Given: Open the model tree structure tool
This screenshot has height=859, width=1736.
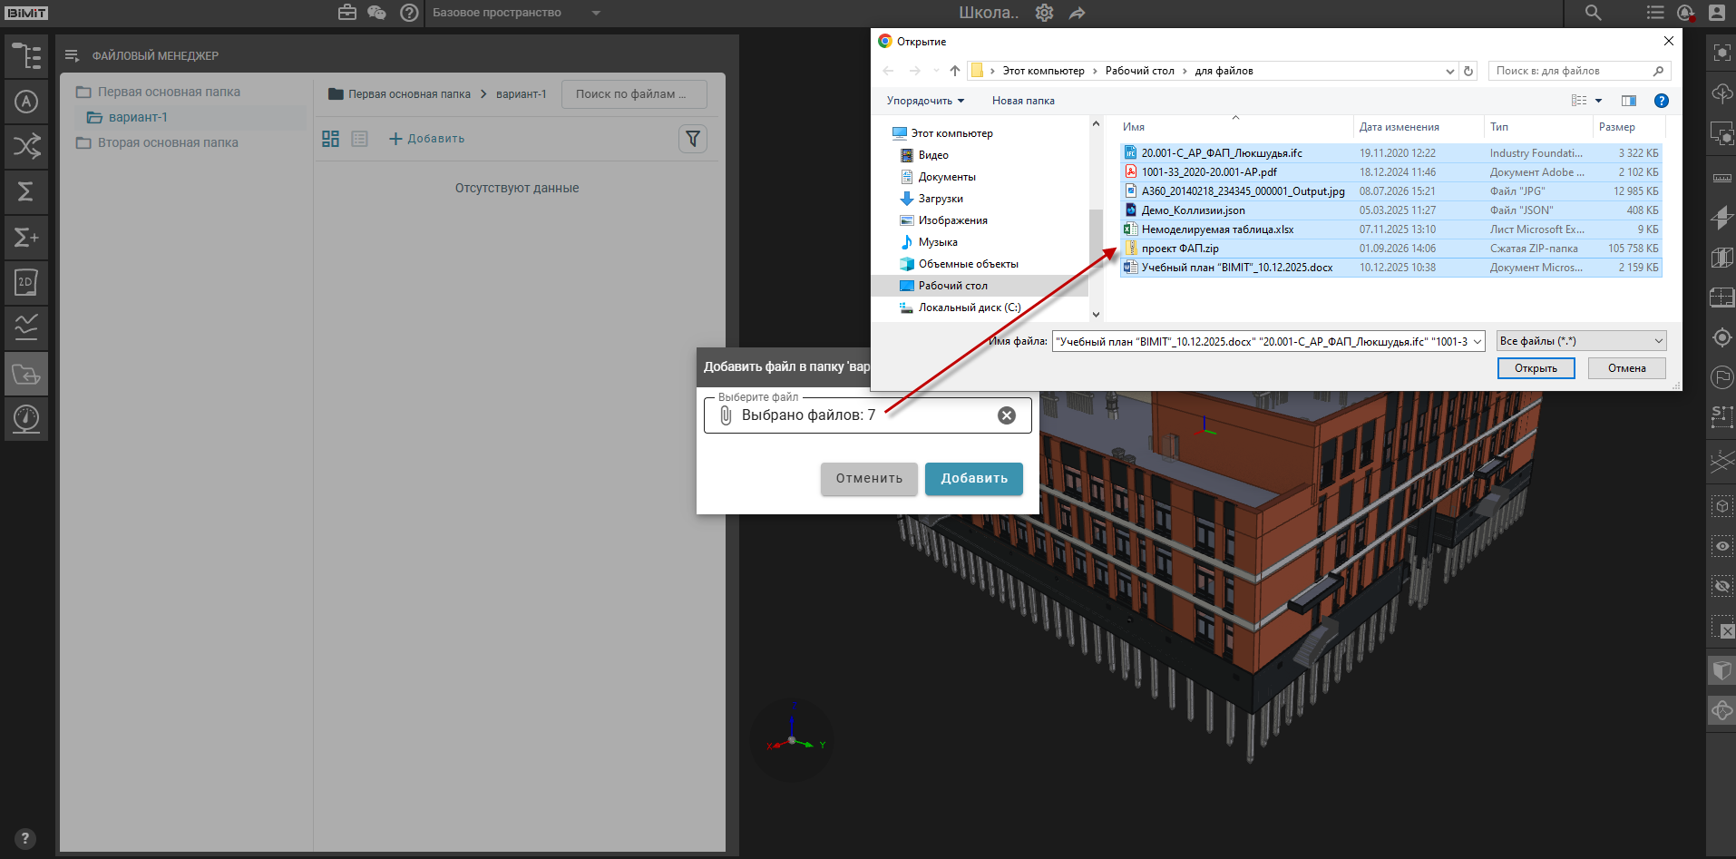Looking at the screenshot, I should click(26, 56).
